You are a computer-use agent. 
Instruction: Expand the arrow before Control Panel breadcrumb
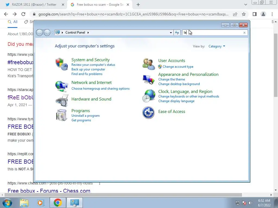[x=62, y=32]
